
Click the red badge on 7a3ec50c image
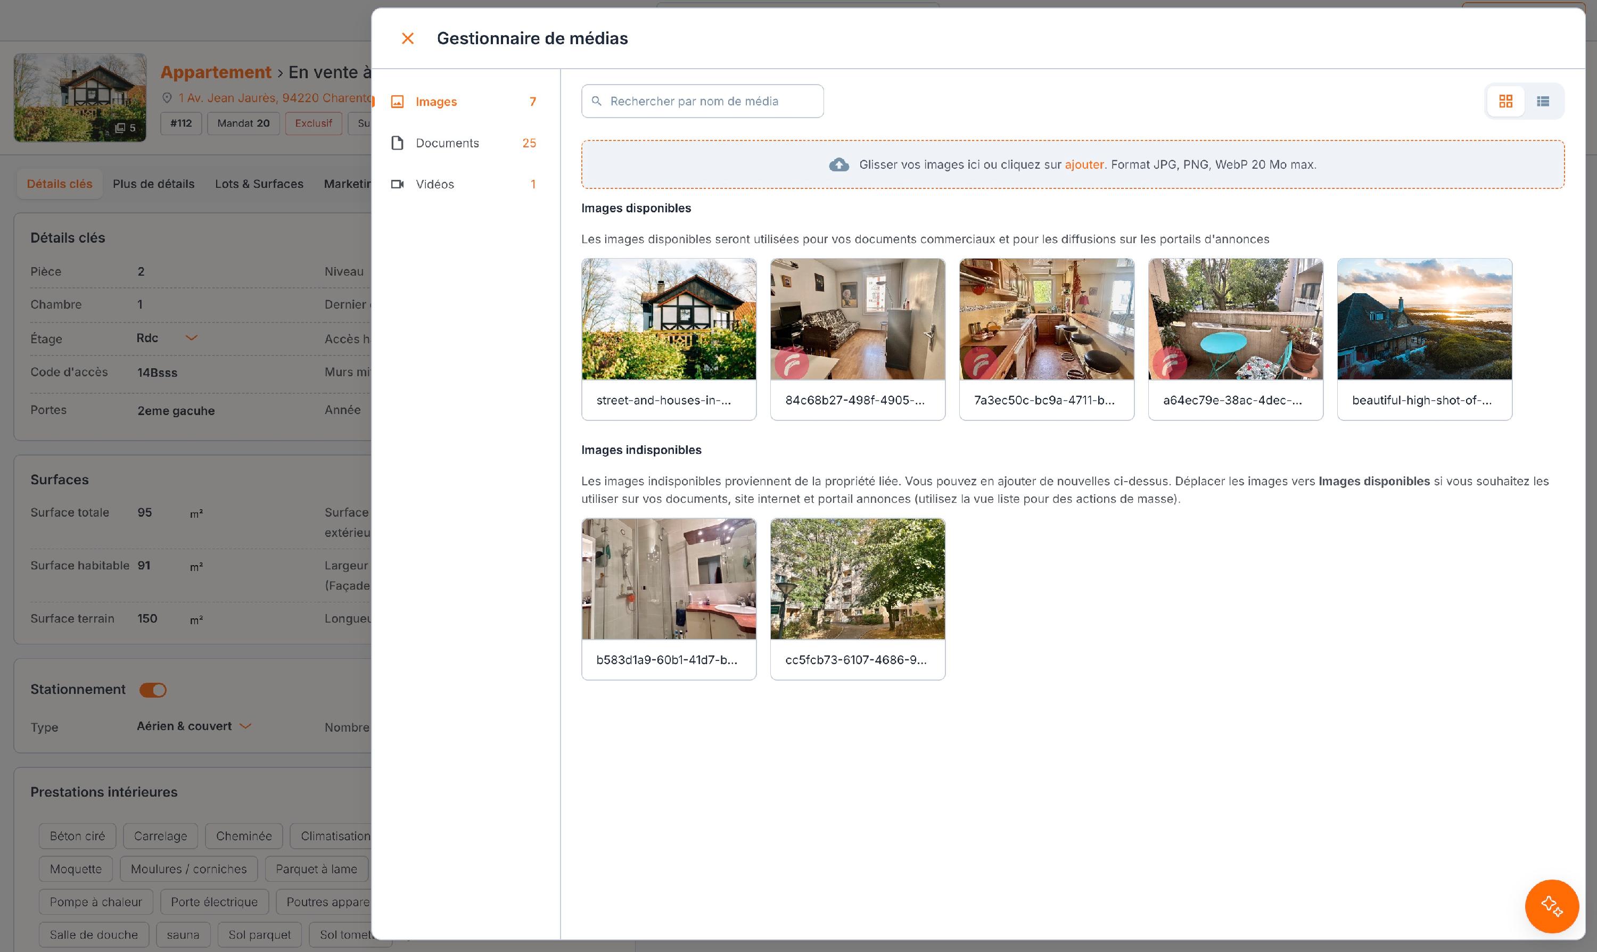click(979, 365)
